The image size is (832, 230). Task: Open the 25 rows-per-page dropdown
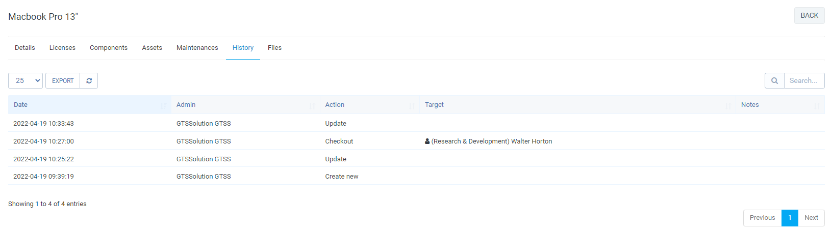point(26,81)
